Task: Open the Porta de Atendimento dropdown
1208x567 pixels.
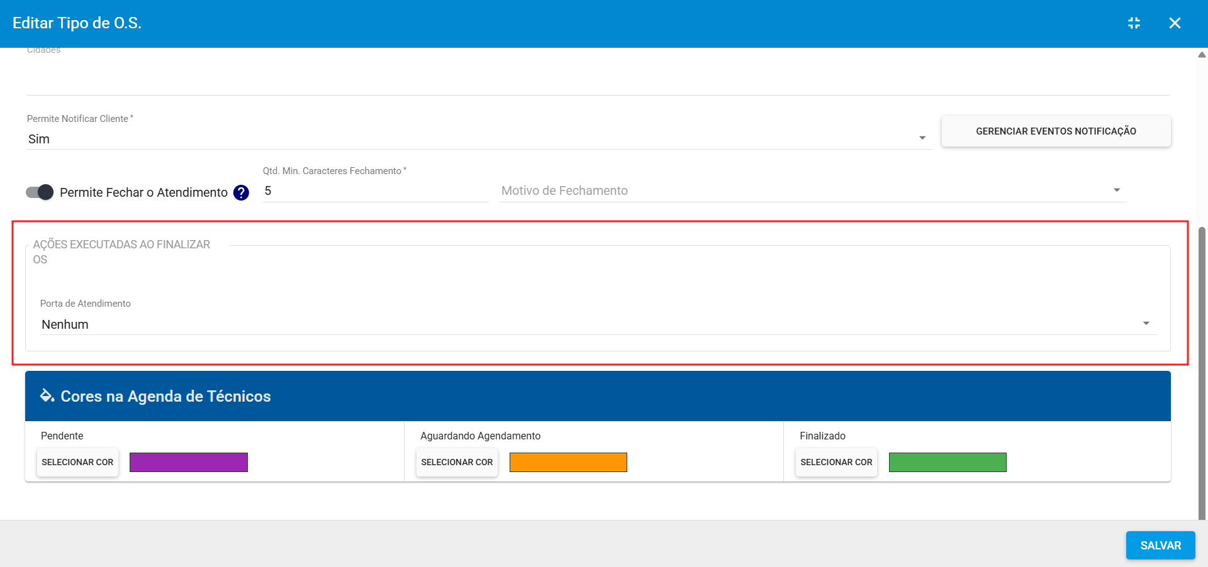Action: 598,324
